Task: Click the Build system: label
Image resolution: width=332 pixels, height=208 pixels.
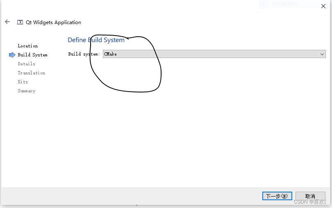Action: (x=84, y=54)
